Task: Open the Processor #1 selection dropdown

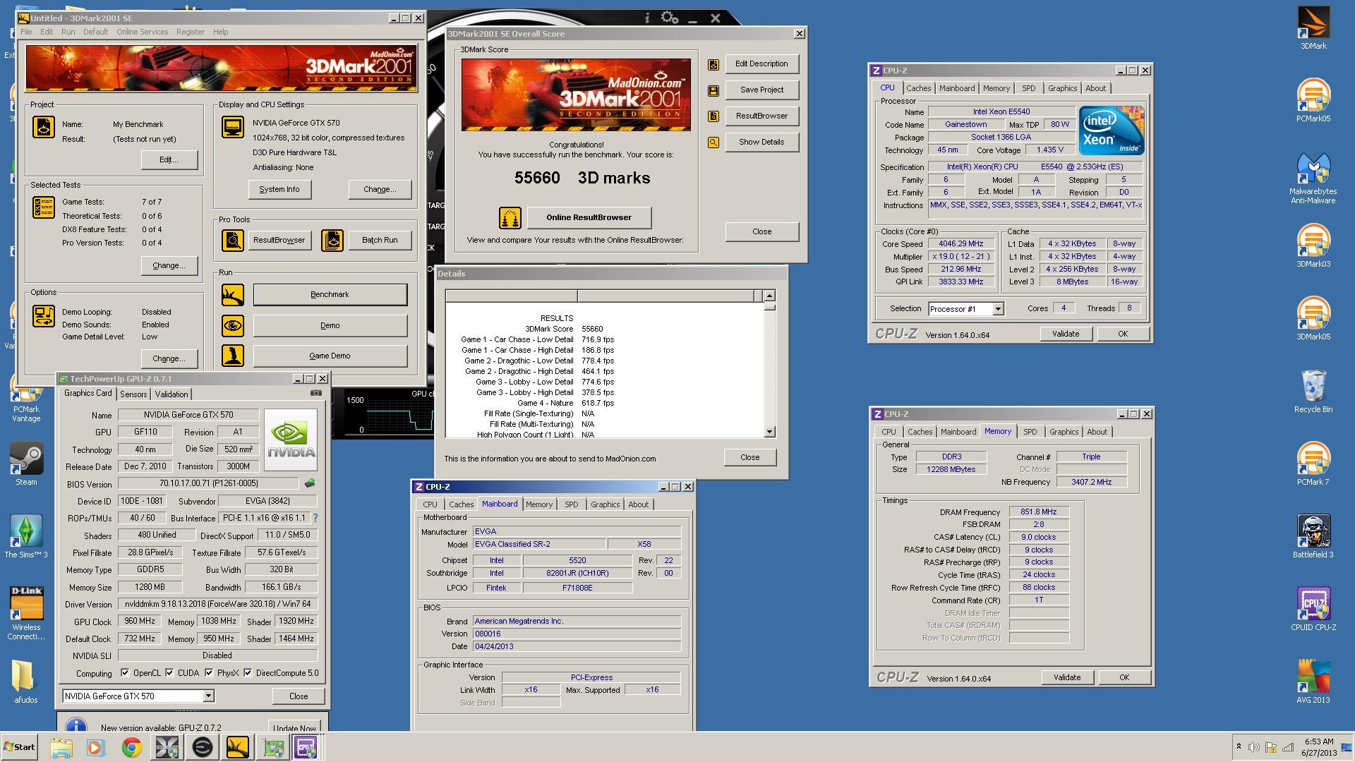Action: pyautogui.click(x=998, y=309)
